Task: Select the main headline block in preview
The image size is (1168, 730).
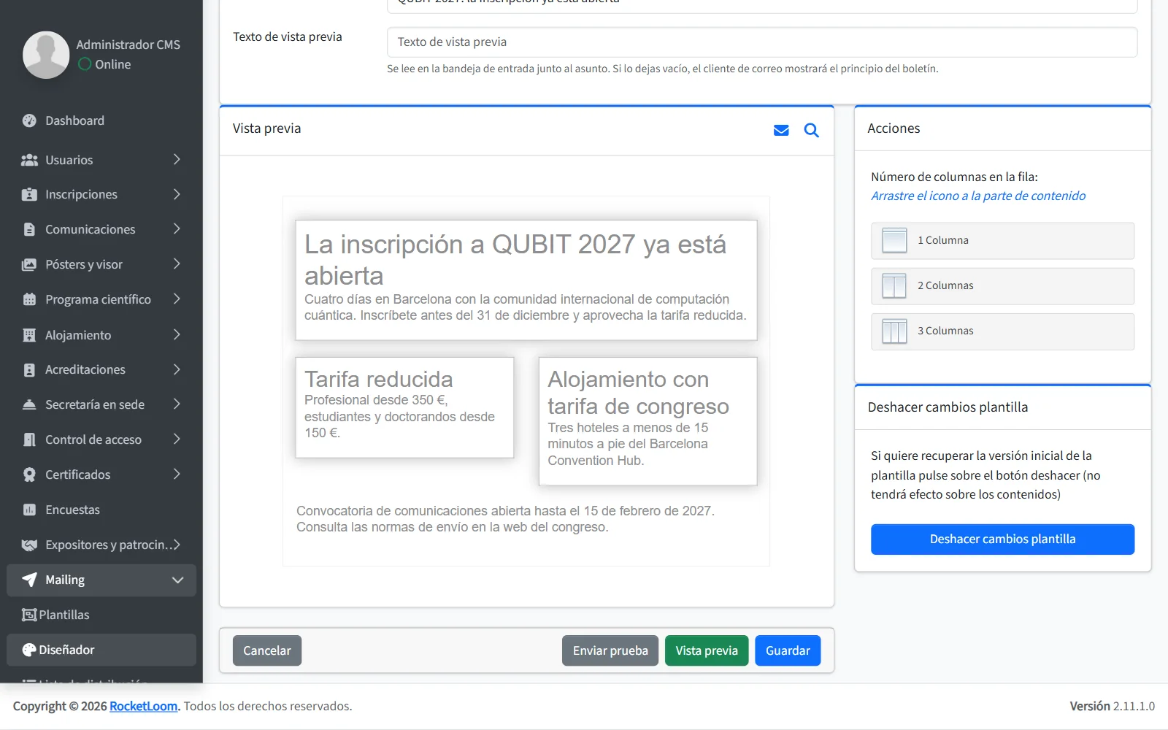Action: (x=526, y=280)
